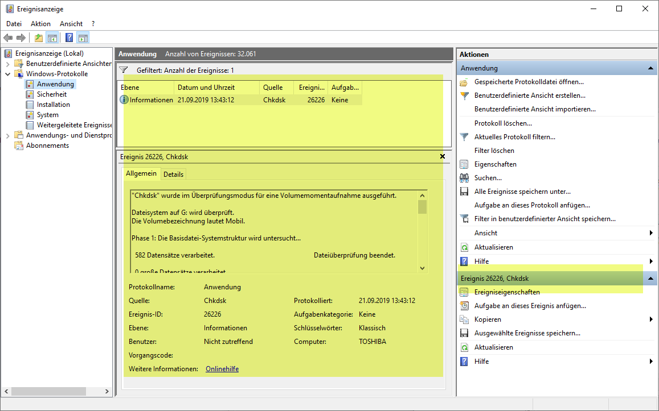Click the Suchen binoculars icon
Image resolution: width=659 pixels, height=411 pixels.
click(x=464, y=178)
